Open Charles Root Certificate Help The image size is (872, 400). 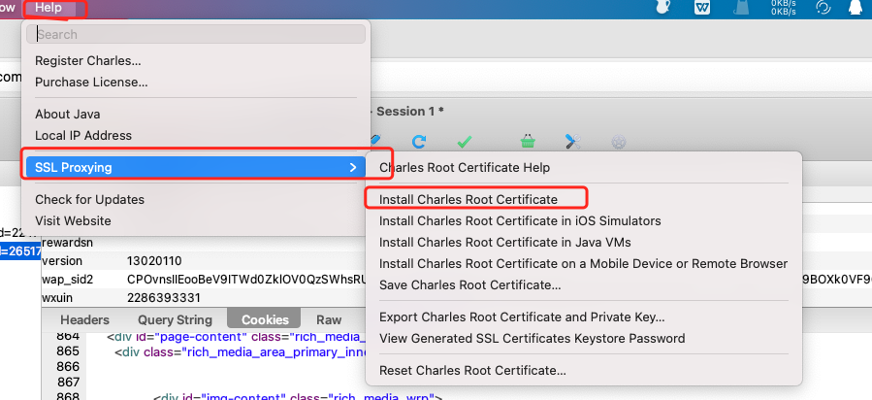pyautogui.click(x=583, y=167)
